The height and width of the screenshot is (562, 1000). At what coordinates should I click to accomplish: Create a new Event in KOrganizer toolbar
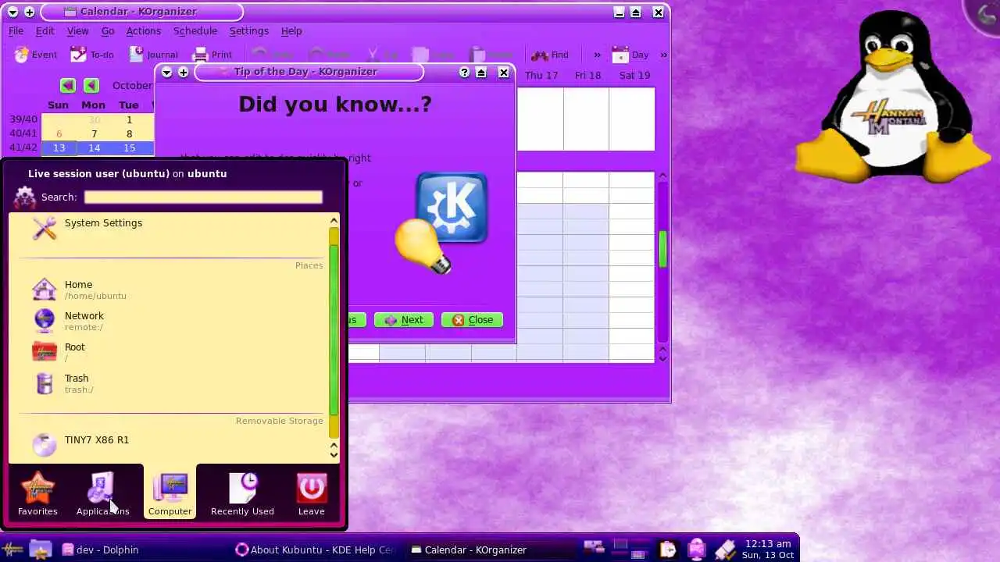click(x=36, y=55)
